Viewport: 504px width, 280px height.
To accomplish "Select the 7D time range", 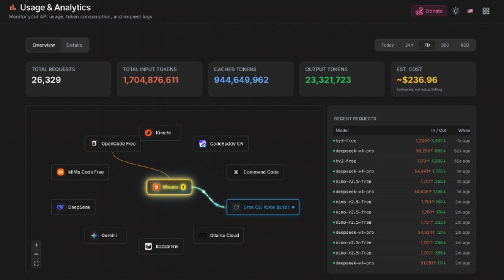I will tap(427, 45).
